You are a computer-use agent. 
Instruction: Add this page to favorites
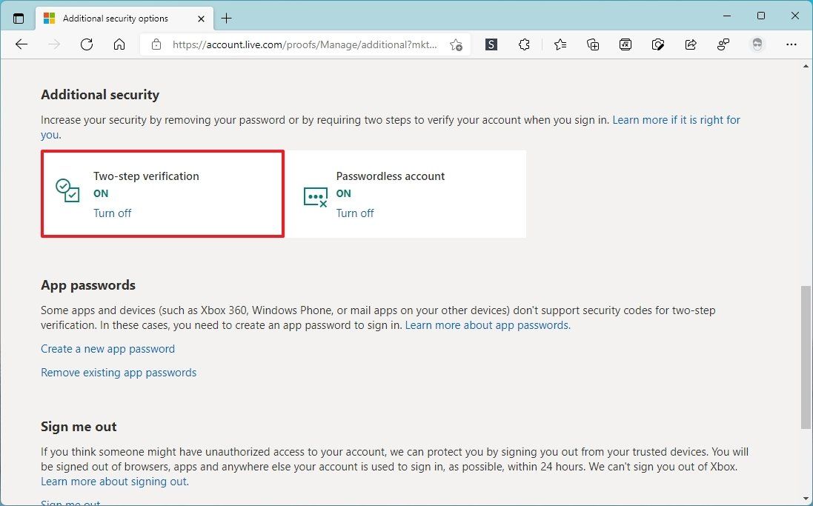click(x=457, y=44)
